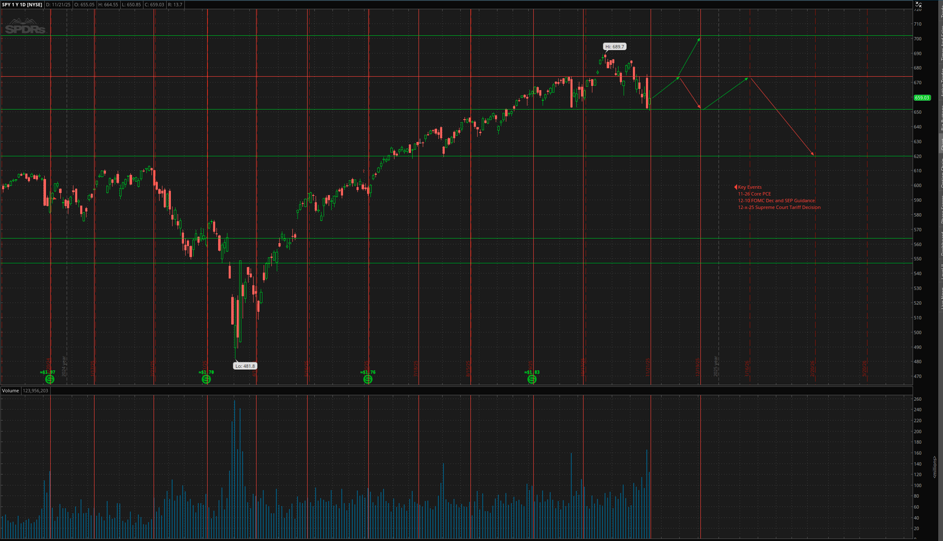Select the $1.70 dividend marker icon
Screen dimensions: 943x541
coord(206,380)
